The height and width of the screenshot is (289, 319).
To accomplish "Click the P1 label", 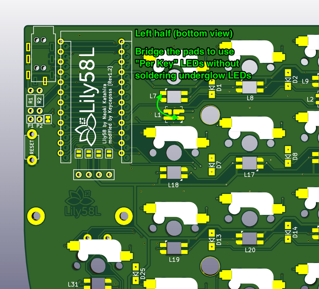I will click(31, 126).
